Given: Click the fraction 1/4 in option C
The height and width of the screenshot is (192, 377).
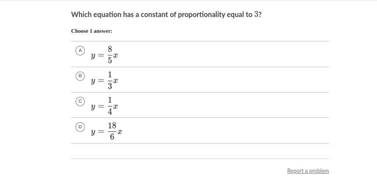Looking at the screenshot, I should coord(110,105).
